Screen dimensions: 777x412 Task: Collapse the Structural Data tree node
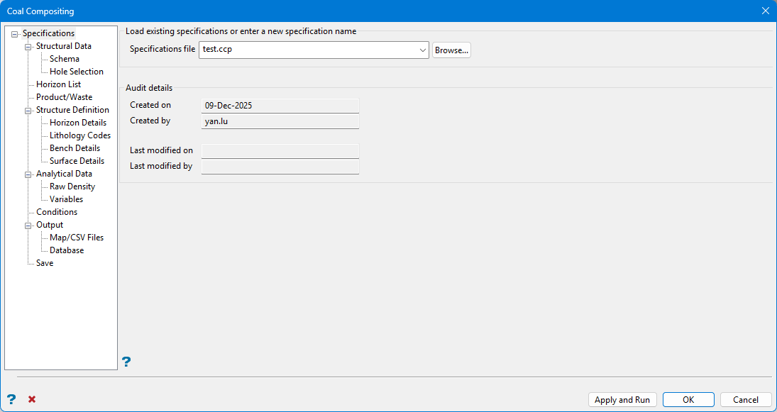point(28,47)
